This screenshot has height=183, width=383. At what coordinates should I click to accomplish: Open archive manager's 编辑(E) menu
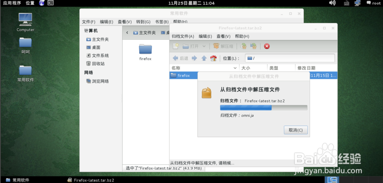205,36
